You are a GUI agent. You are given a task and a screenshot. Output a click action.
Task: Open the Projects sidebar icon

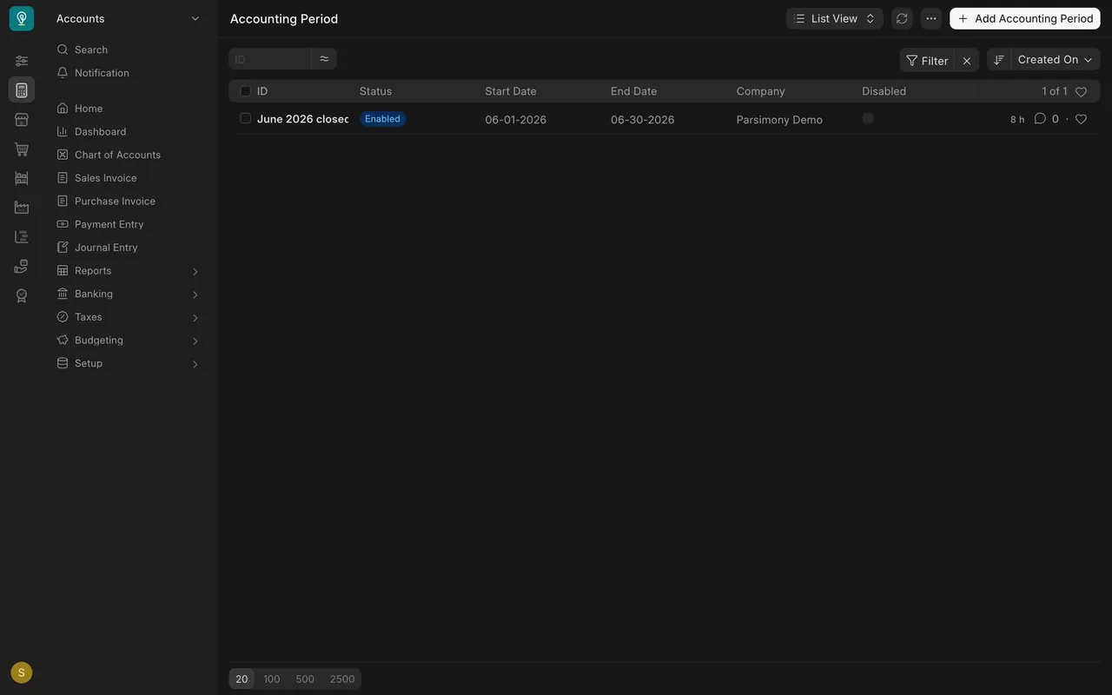point(22,237)
